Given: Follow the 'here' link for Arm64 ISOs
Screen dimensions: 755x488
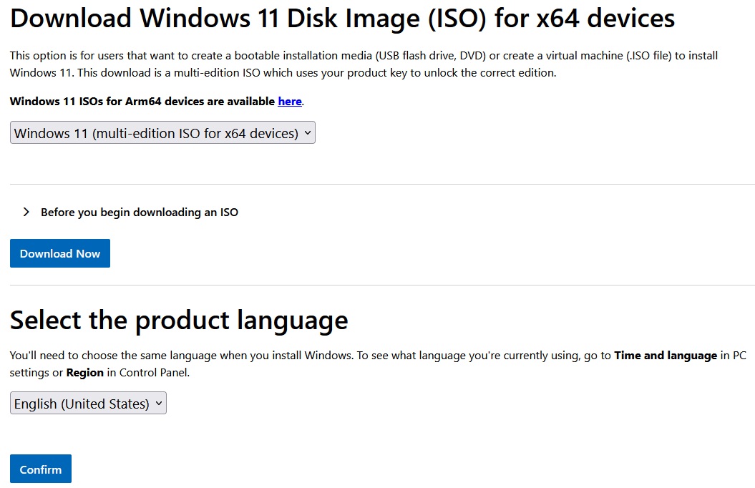Looking at the screenshot, I should [x=289, y=102].
